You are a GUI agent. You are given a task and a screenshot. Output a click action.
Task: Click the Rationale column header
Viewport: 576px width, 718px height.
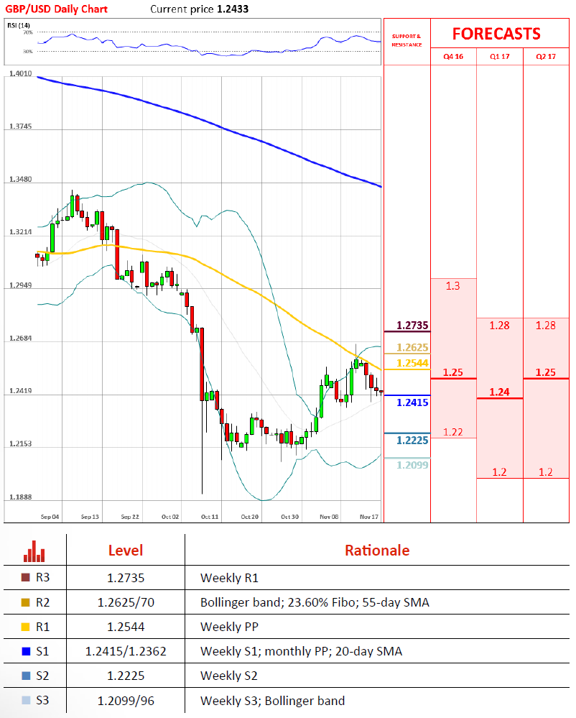[x=377, y=550]
